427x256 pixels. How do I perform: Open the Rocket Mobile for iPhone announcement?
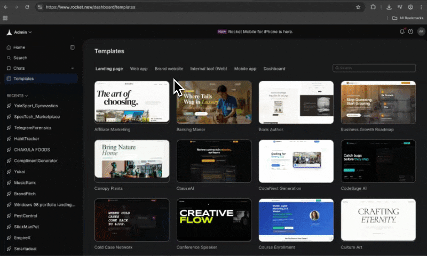[255, 32]
